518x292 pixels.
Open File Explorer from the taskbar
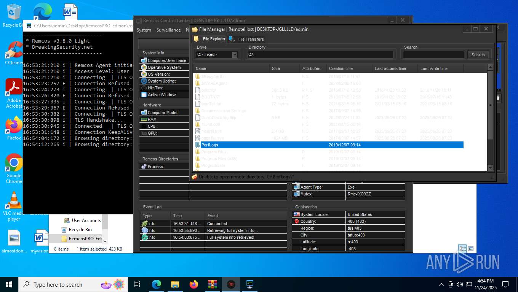point(175,284)
